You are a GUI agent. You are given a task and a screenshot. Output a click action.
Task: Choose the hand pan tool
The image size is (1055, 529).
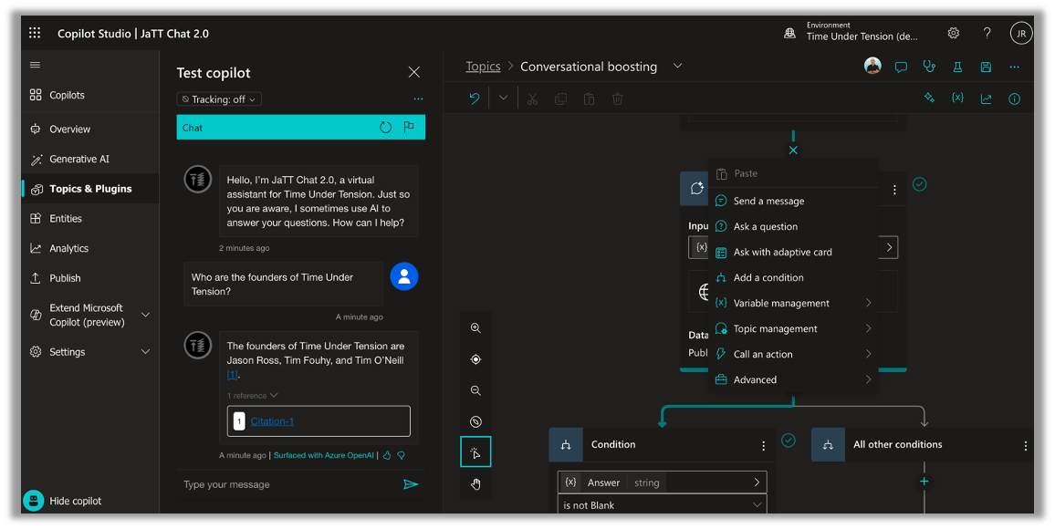pos(475,484)
